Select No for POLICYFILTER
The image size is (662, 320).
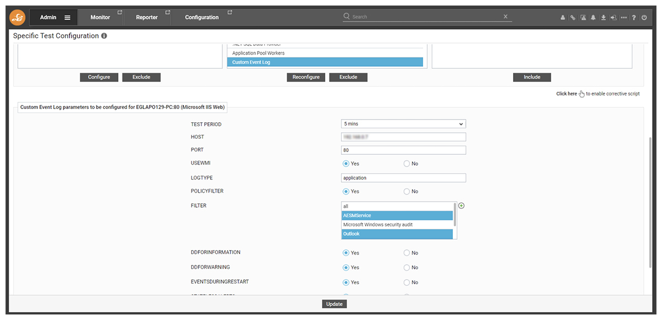407,192
